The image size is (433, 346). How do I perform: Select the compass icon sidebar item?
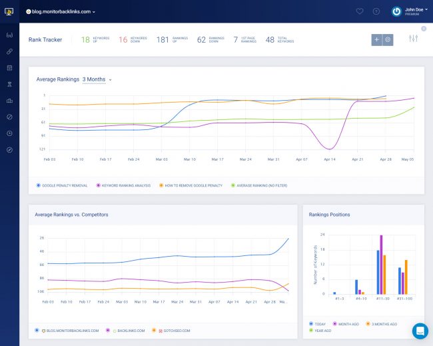pos(9,149)
